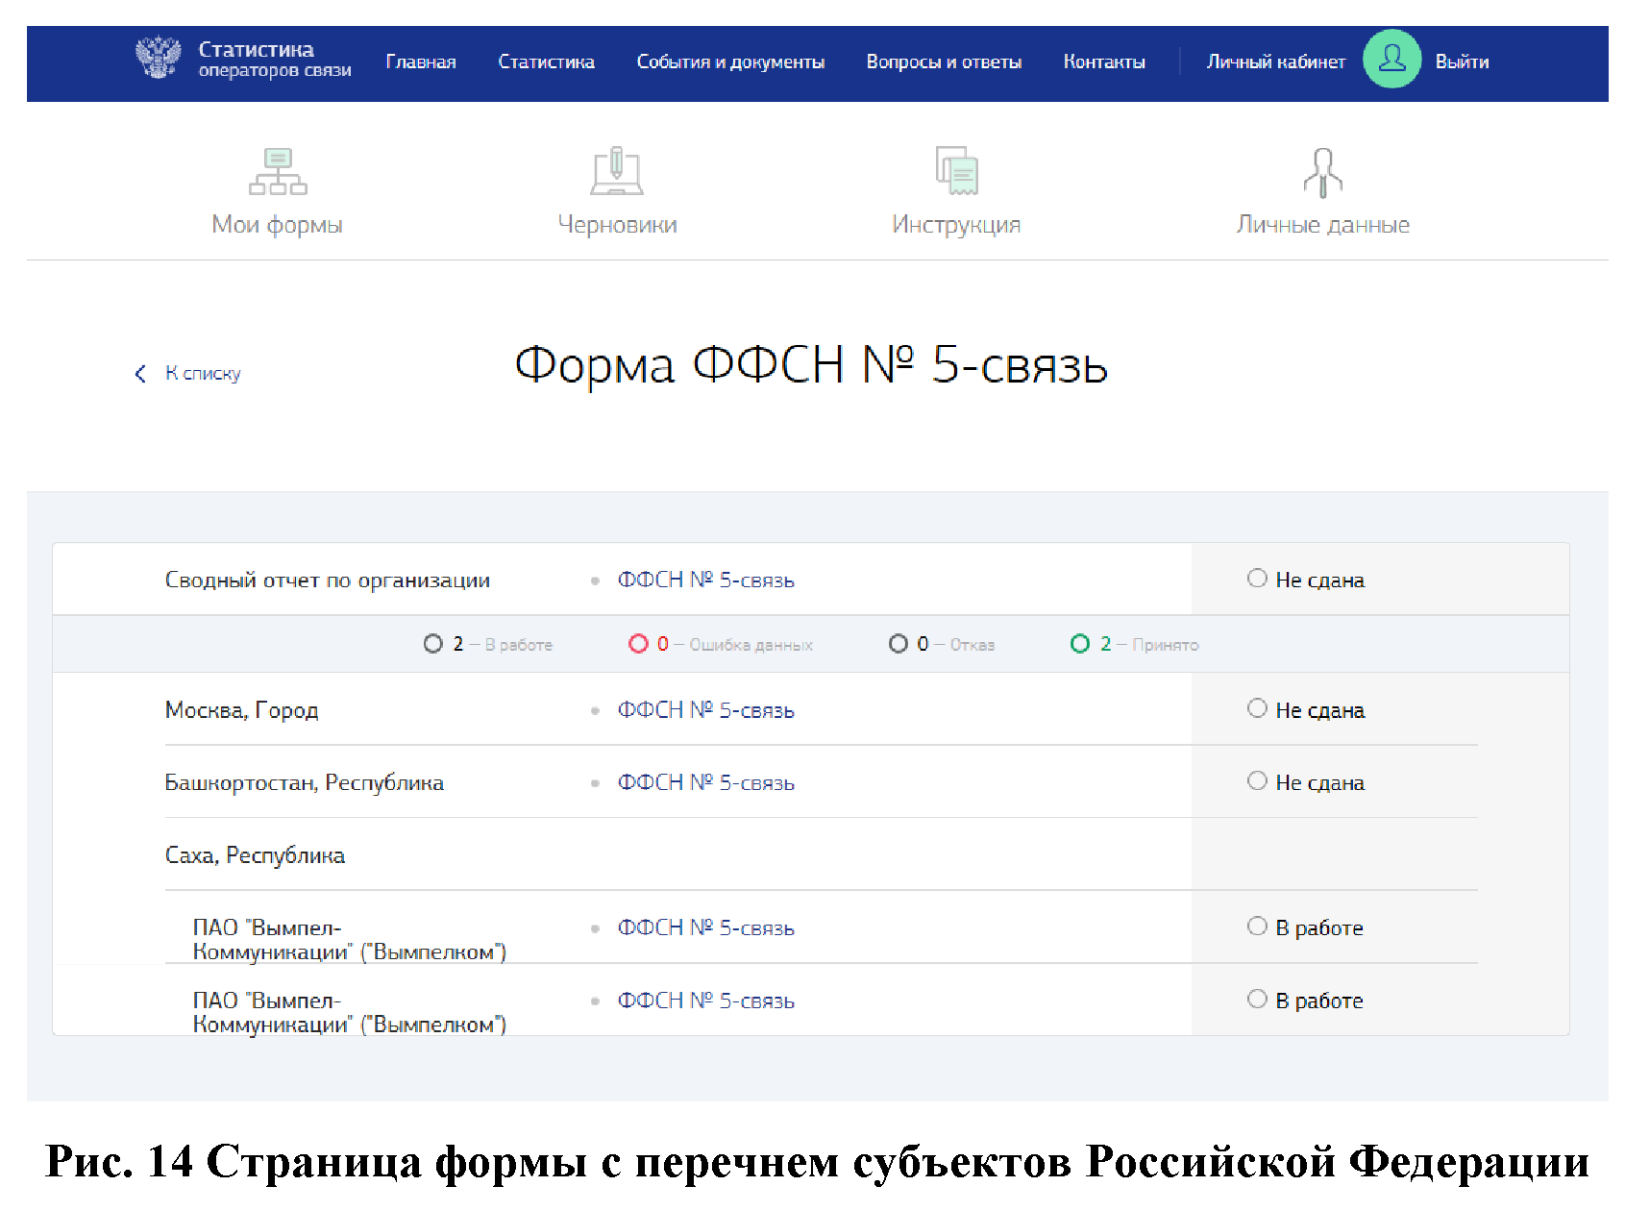This screenshot has width=1625, height=1211.
Task: Open the Черновики drafts icon
Action: pyautogui.click(x=617, y=172)
